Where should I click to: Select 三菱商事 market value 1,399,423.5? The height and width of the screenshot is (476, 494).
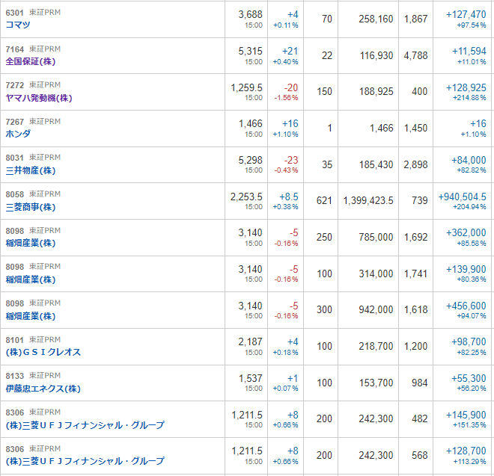coord(368,200)
